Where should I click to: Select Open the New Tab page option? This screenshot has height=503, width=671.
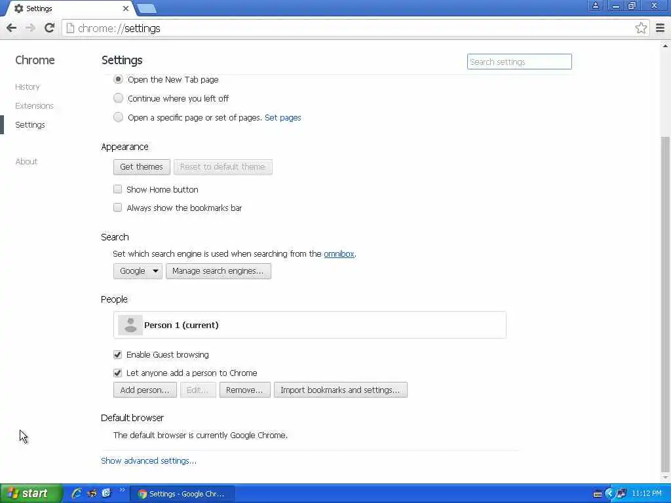coord(118,79)
